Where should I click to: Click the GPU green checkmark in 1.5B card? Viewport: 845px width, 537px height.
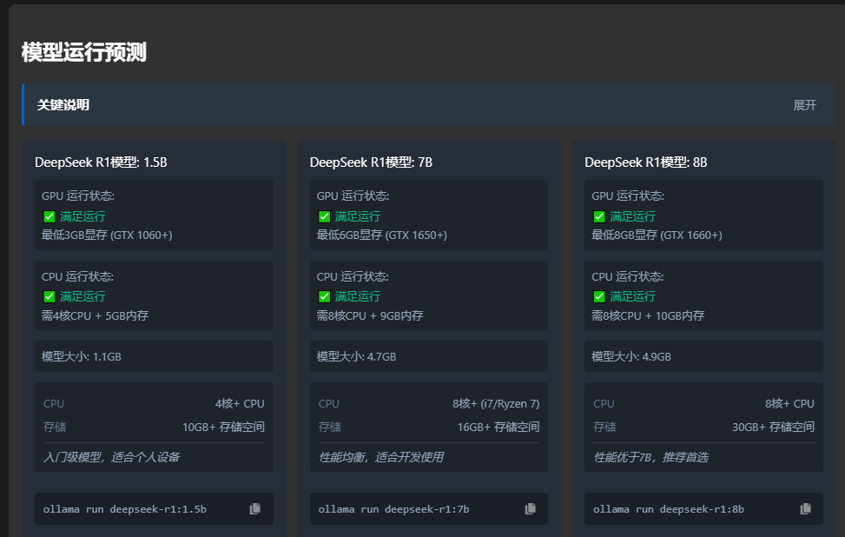point(49,216)
